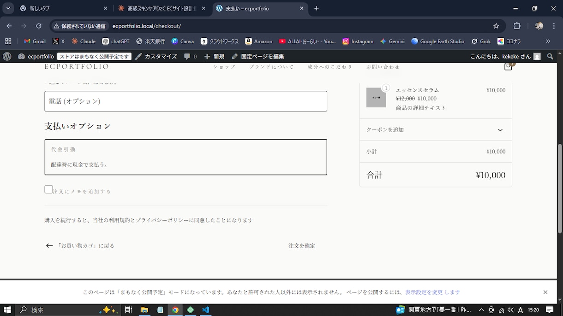Open admin bar search magnifier
563x316 pixels.
[550, 56]
